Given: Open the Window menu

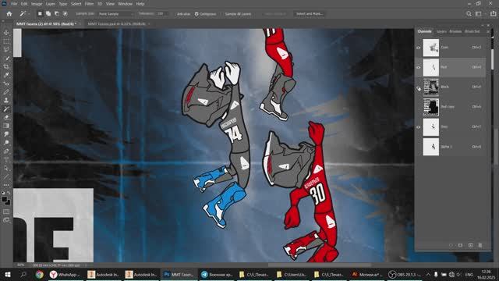Looking at the screenshot, I should (x=125, y=4).
